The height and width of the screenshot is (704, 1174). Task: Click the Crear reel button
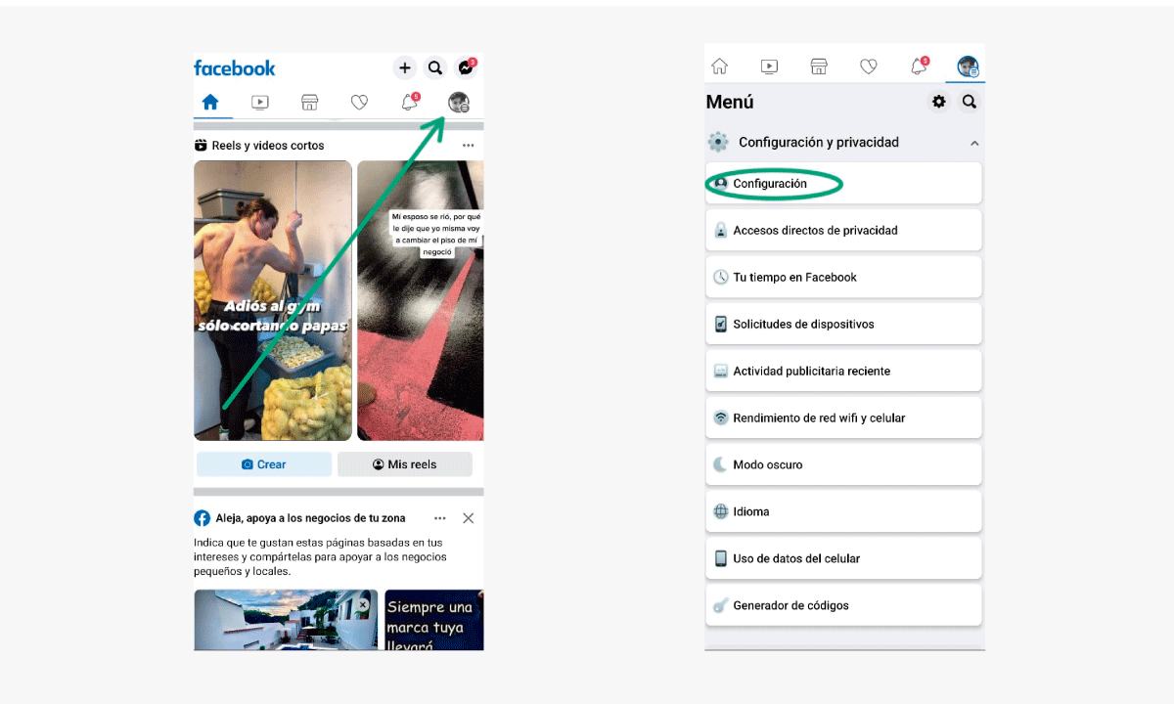pos(264,464)
